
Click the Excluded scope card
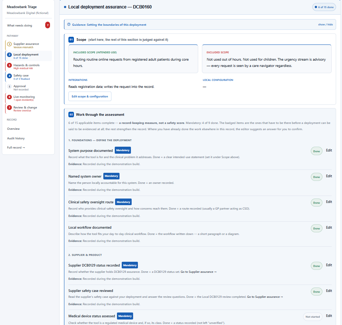tap(267, 59)
